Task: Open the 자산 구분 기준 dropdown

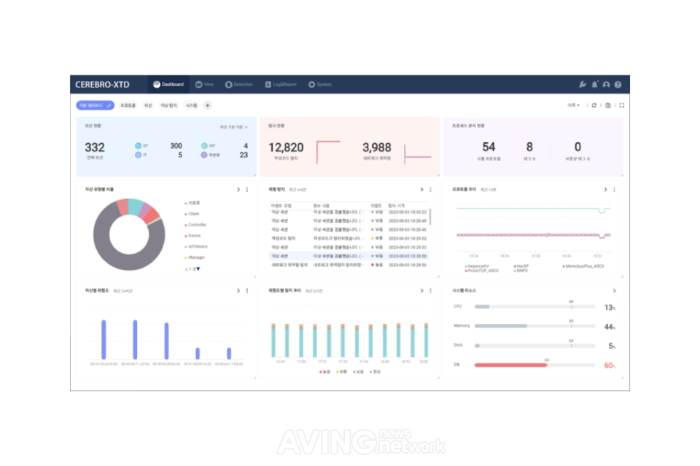Action: click(x=234, y=127)
